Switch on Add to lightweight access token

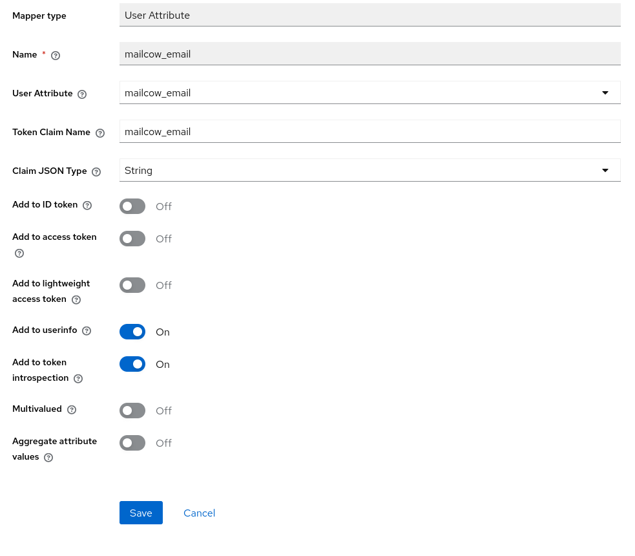[132, 285]
